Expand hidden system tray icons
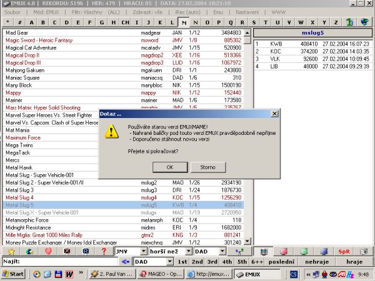 click(309, 274)
